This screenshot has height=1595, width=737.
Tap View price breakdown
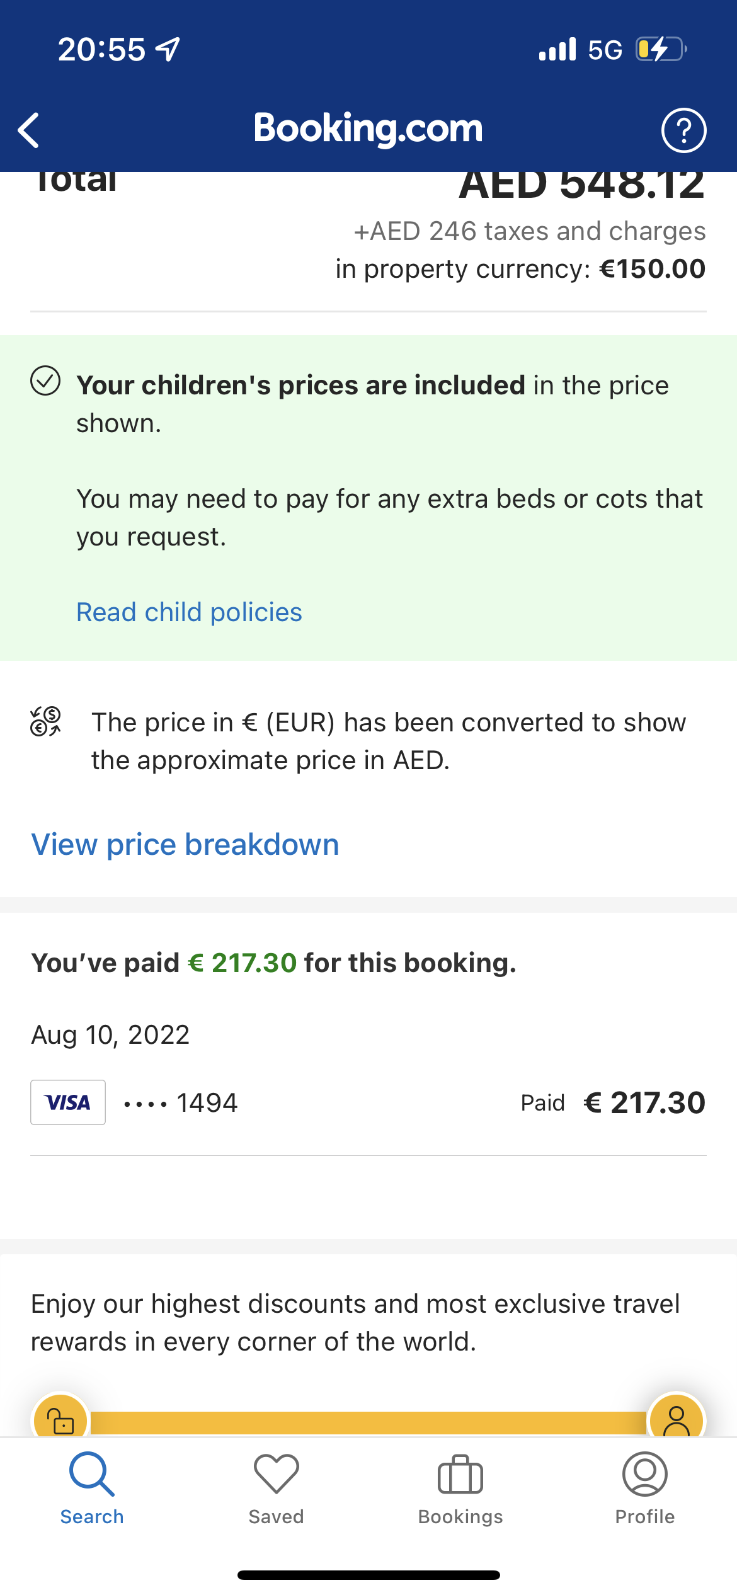click(x=185, y=844)
